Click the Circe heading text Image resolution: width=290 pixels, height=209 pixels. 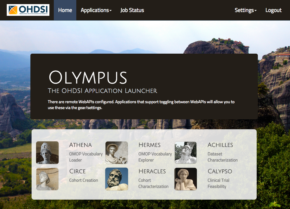click(77, 171)
